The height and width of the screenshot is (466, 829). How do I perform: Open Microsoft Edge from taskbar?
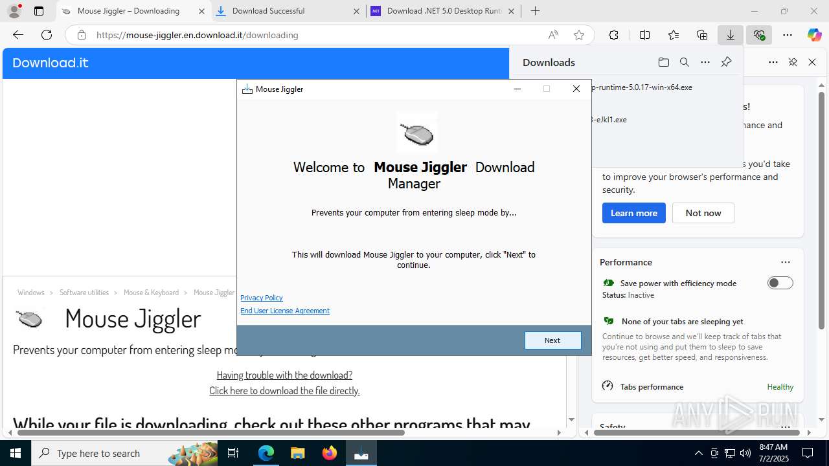(266, 453)
